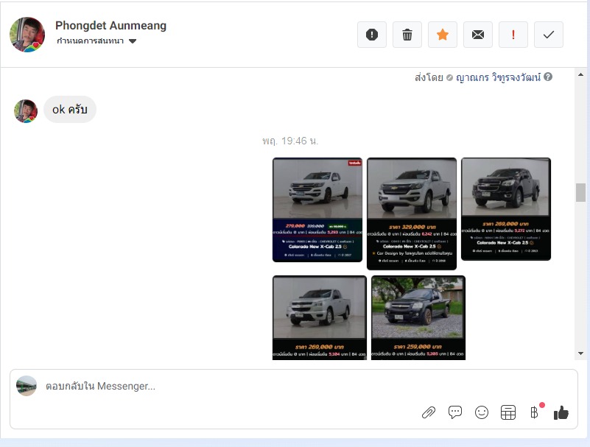This screenshot has height=447, width=590.
Task: Click timestamp พฤ. 19:46 น.
Action: point(290,141)
